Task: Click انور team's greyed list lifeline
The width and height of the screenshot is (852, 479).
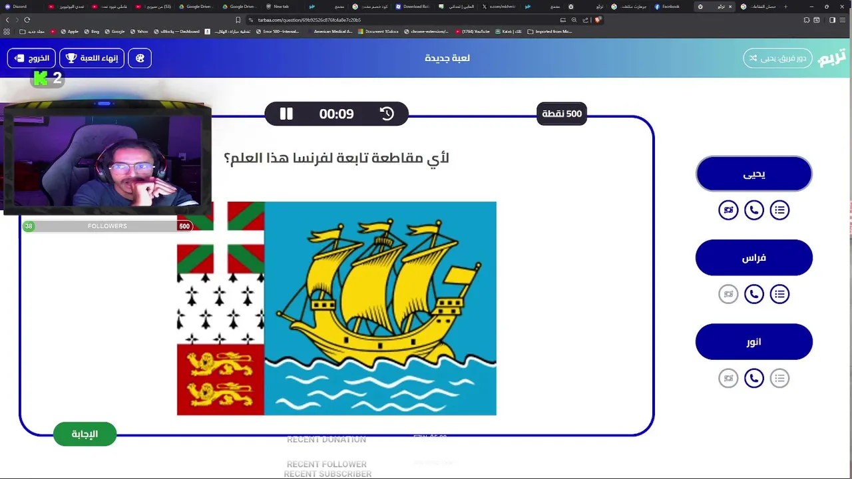Action: (x=779, y=379)
